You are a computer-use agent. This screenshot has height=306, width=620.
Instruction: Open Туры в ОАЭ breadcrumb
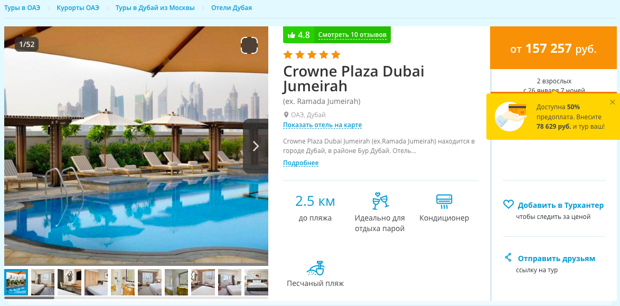coord(22,8)
